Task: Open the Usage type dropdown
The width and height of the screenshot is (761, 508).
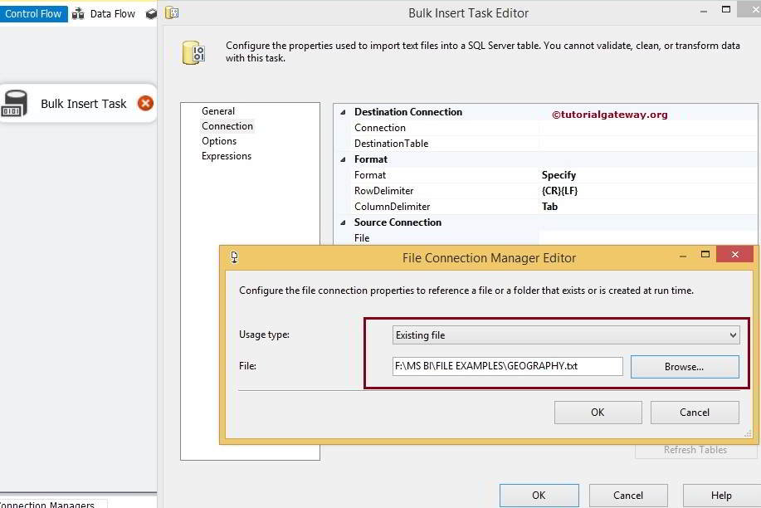Action: point(732,335)
